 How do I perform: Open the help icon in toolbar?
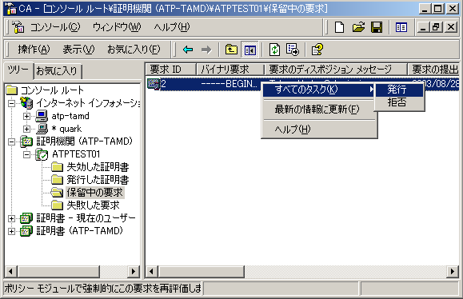[317, 50]
